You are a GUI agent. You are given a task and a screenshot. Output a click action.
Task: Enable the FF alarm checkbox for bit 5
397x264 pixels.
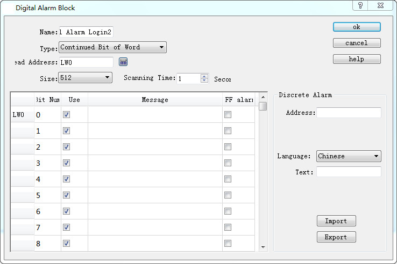coord(228,195)
